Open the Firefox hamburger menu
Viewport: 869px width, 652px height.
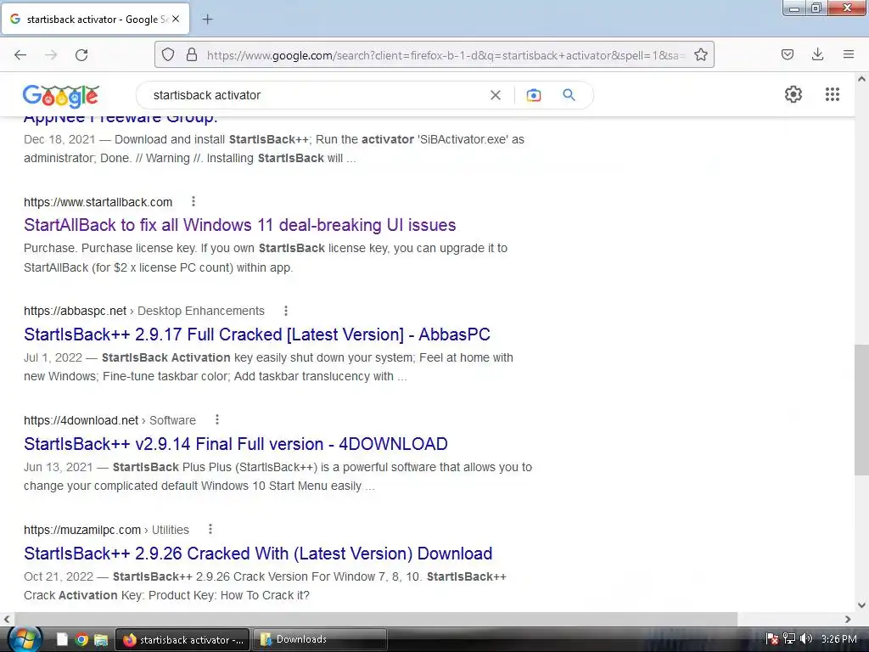849,54
